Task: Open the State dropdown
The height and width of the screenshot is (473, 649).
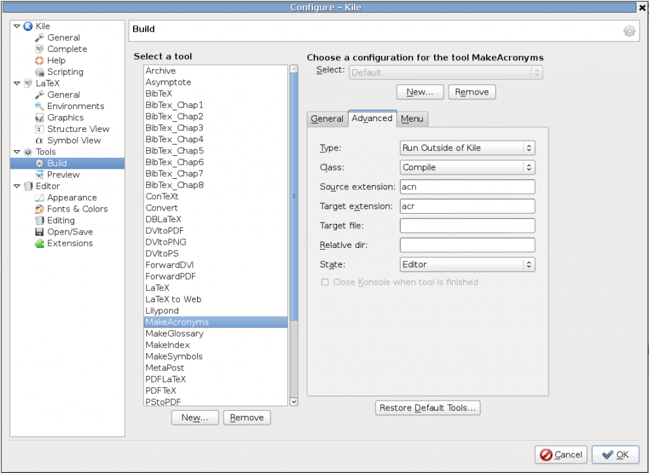Action: coord(467,264)
